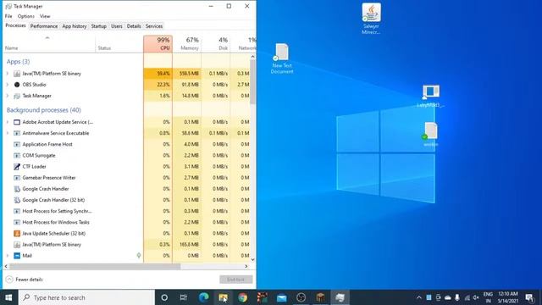Click the Adobe Acrobat Update Service icon
This screenshot has height=305, width=542.
pyautogui.click(x=17, y=122)
